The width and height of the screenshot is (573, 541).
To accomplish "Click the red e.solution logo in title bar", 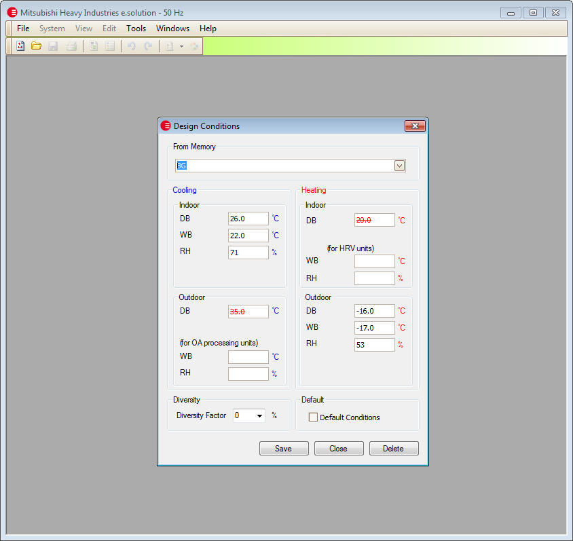I will [x=12, y=12].
